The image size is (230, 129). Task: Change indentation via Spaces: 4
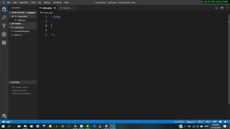(x=191, y=122)
